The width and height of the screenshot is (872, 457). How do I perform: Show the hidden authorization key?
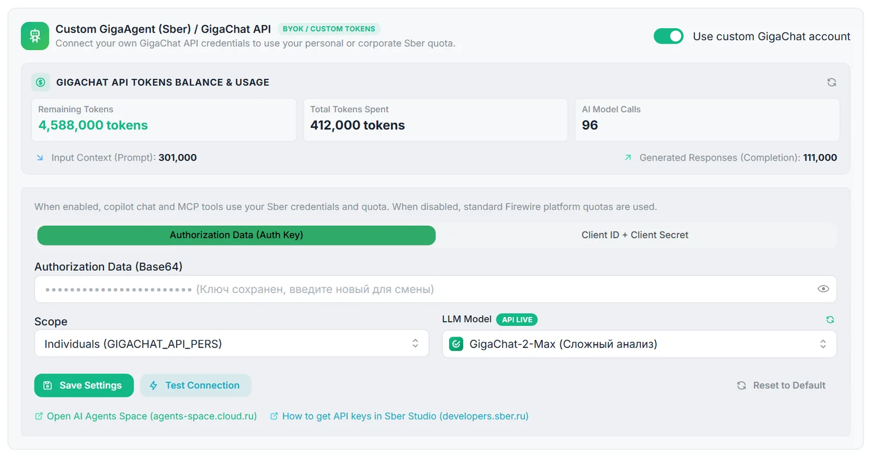(823, 289)
